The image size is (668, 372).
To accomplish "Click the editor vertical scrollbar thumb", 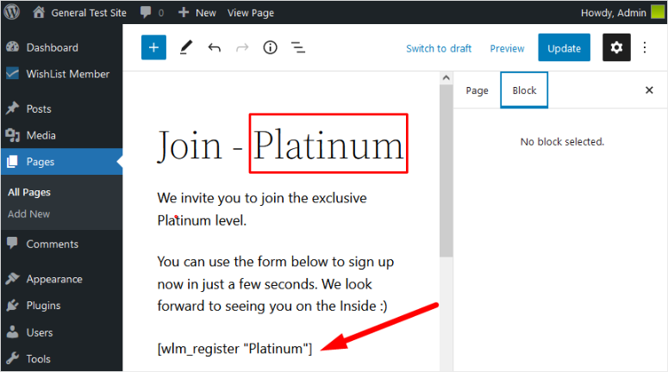I will pyautogui.click(x=446, y=172).
